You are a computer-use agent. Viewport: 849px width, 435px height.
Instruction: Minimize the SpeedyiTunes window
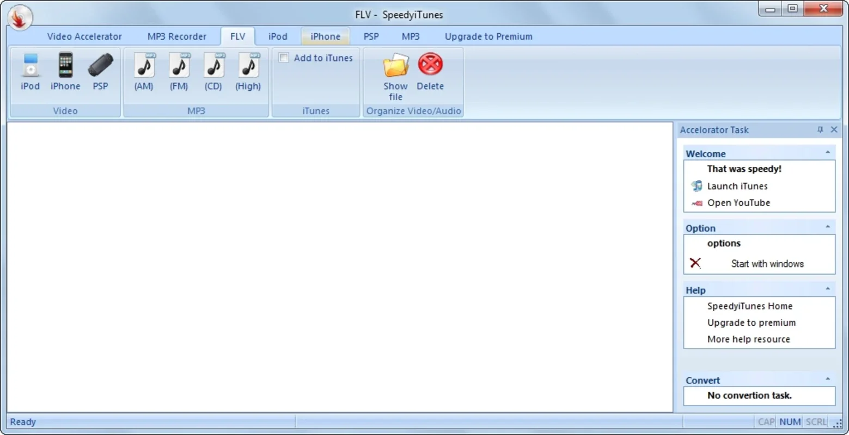(771, 9)
